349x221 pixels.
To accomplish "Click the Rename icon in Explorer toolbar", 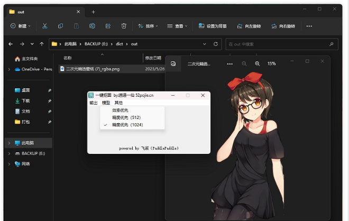I will (x=92, y=26).
